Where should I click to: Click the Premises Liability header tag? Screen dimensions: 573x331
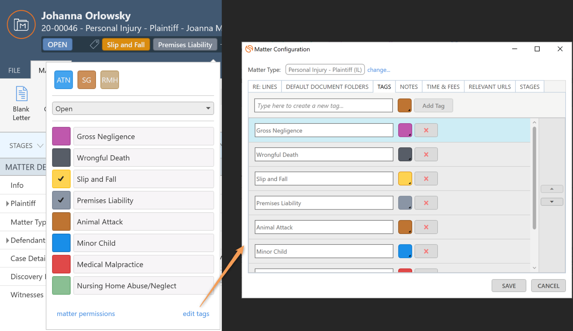click(x=185, y=44)
